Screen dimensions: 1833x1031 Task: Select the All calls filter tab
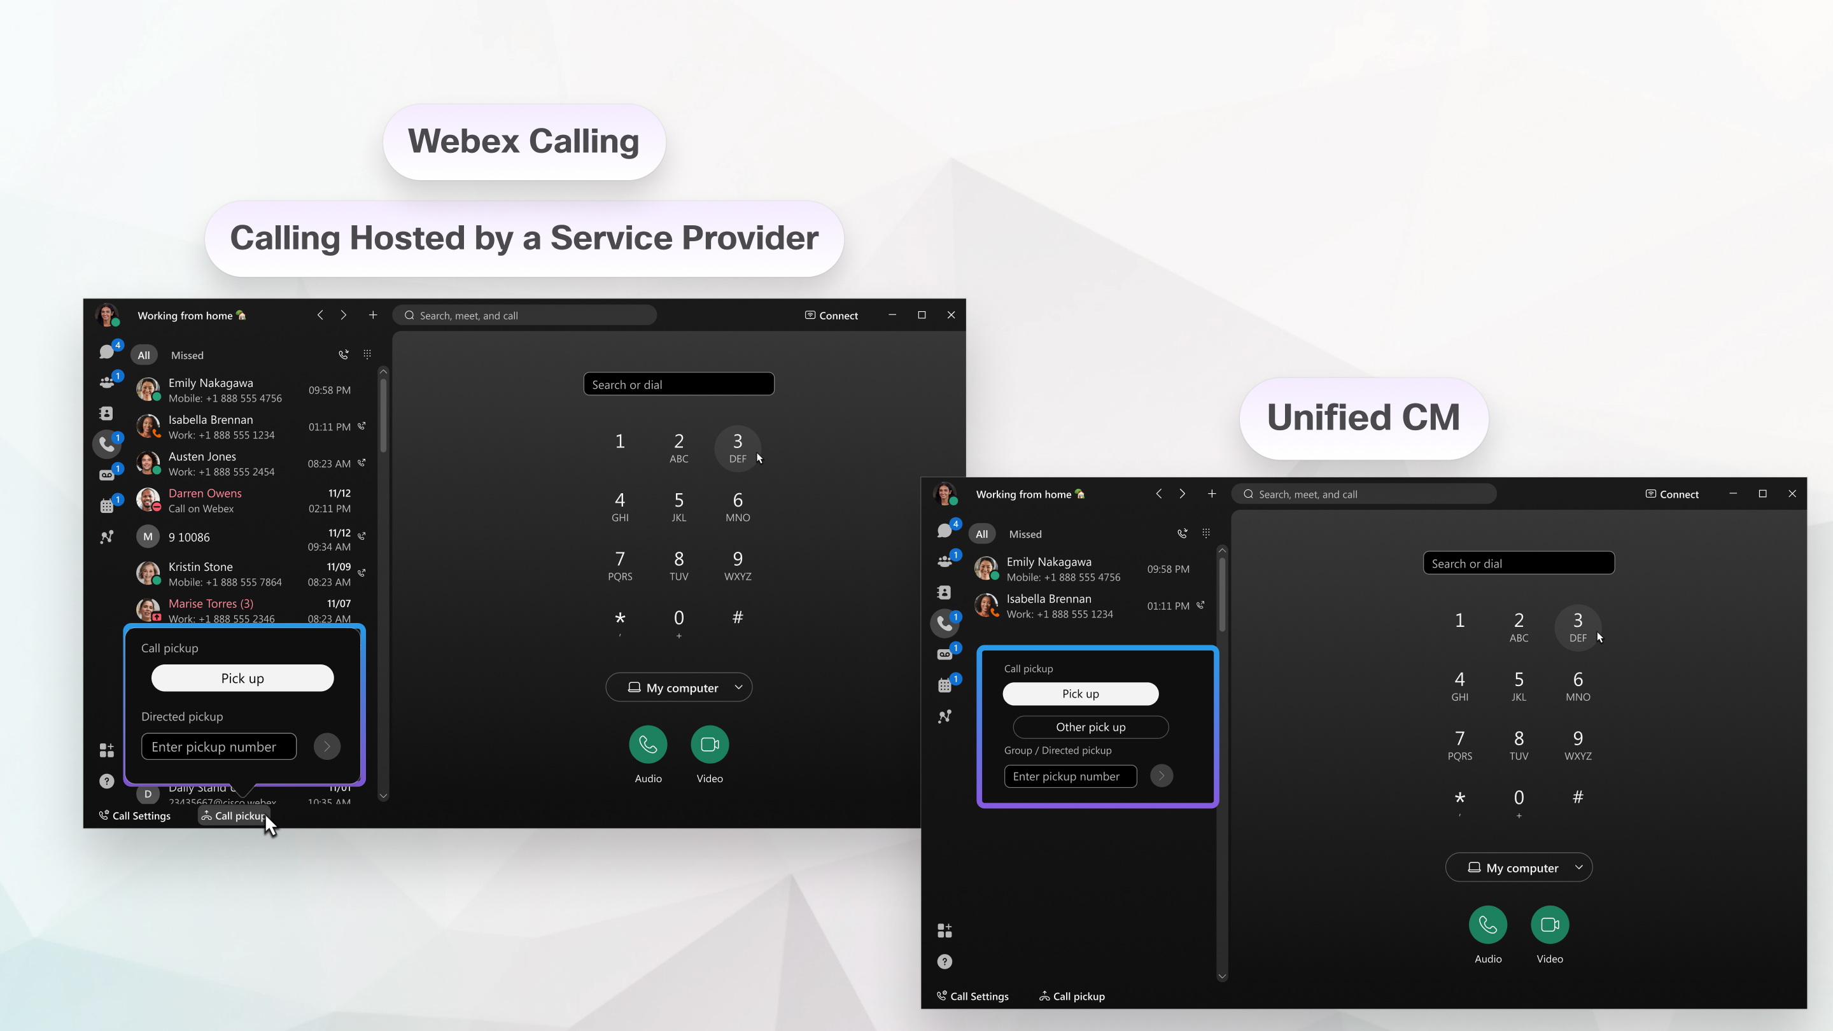(143, 354)
